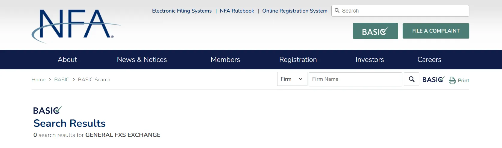Open NFA Rulebook link
Viewport: 502px width, 148px height.
coord(237,11)
